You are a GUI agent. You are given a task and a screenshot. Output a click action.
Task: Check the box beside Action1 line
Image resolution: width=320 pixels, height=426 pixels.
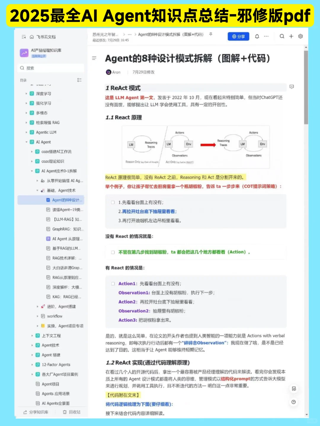[113, 284]
